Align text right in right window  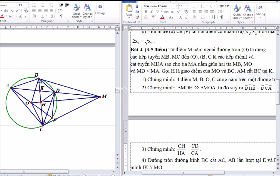click(206, 12)
